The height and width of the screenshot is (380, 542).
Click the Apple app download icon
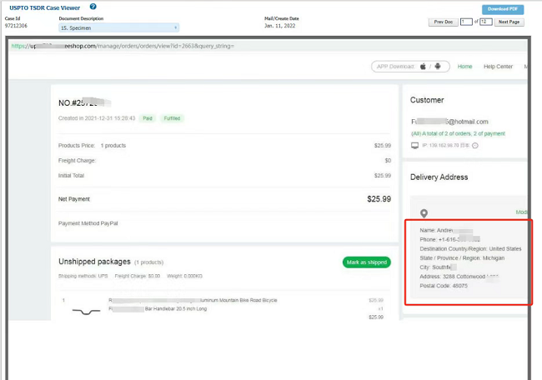pos(423,67)
